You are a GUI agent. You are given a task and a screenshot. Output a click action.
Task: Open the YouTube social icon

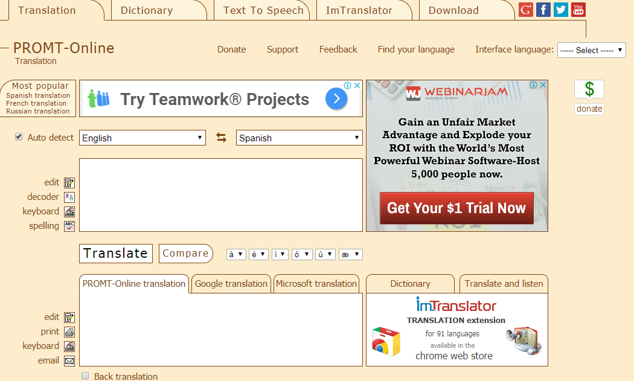578,10
